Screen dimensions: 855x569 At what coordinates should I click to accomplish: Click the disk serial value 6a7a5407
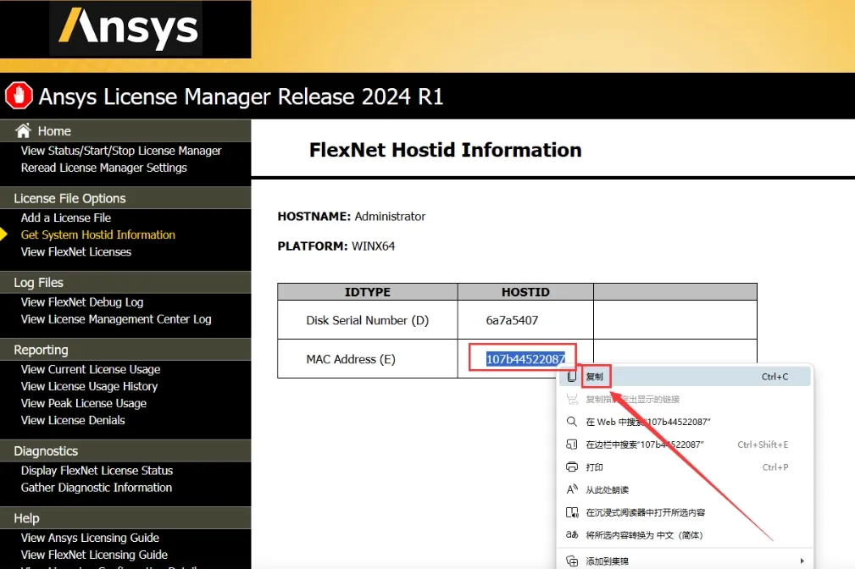pos(512,320)
